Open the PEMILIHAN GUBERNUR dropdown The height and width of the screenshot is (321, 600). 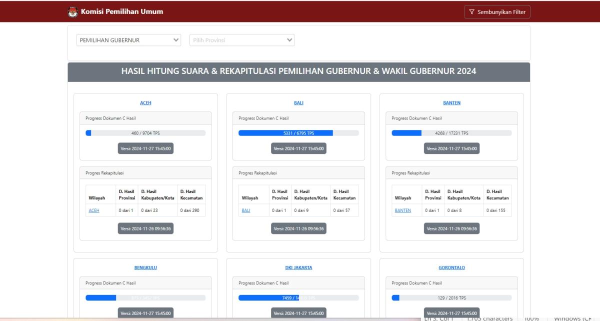coord(129,40)
